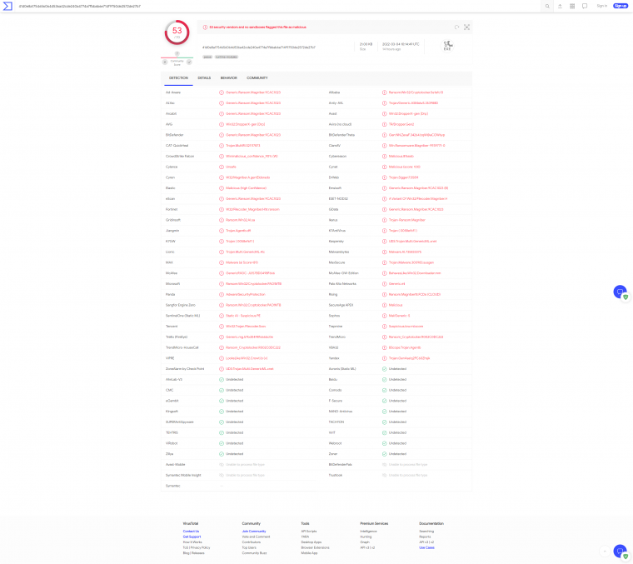Open the notifications comment icon in header

[x=585, y=6]
